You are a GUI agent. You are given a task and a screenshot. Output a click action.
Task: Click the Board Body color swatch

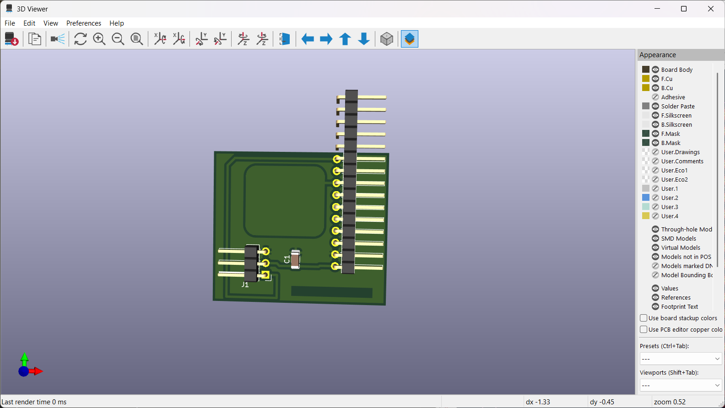tap(646, 70)
